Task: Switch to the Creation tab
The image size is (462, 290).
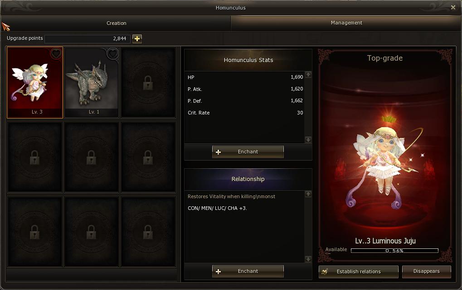Action: coord(117,23)
